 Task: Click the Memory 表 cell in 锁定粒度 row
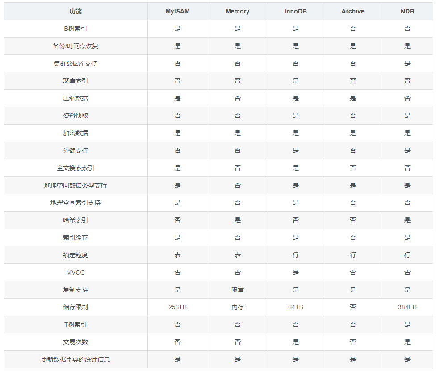(x=238, y=255)
